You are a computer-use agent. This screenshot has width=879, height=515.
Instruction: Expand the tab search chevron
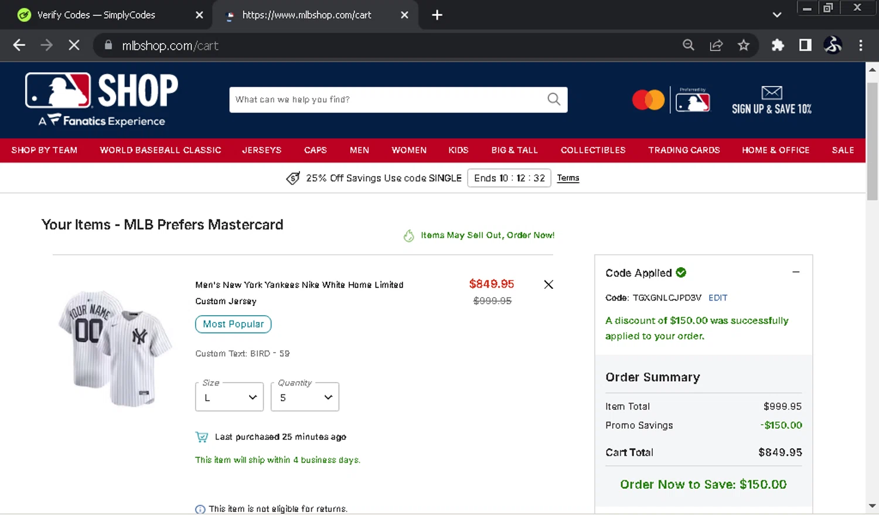pos(777,15)
